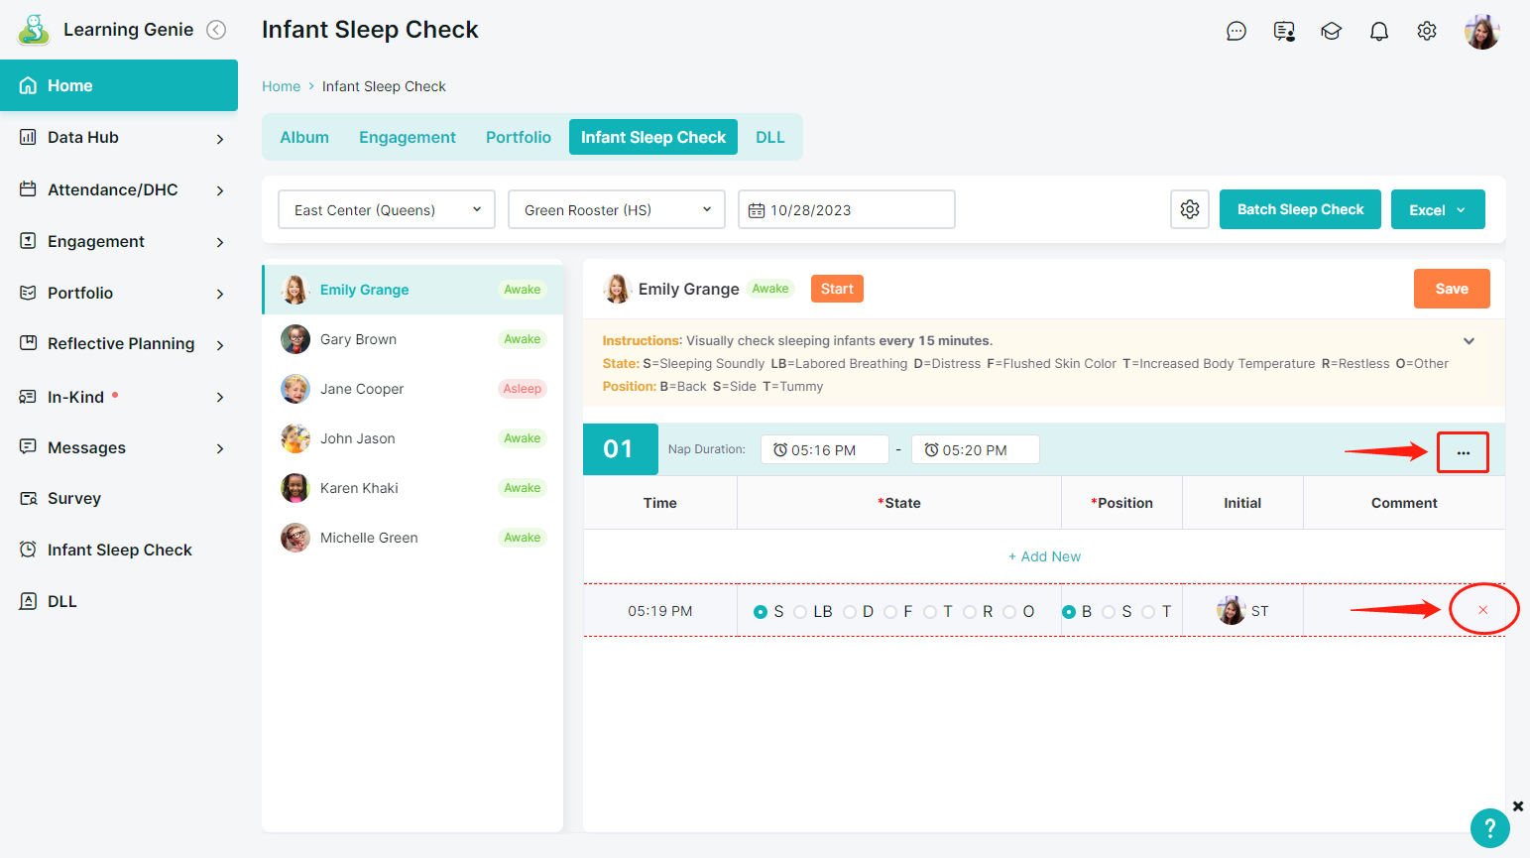Open the help question mark button
The image size is (1530, 858).
1489,827
